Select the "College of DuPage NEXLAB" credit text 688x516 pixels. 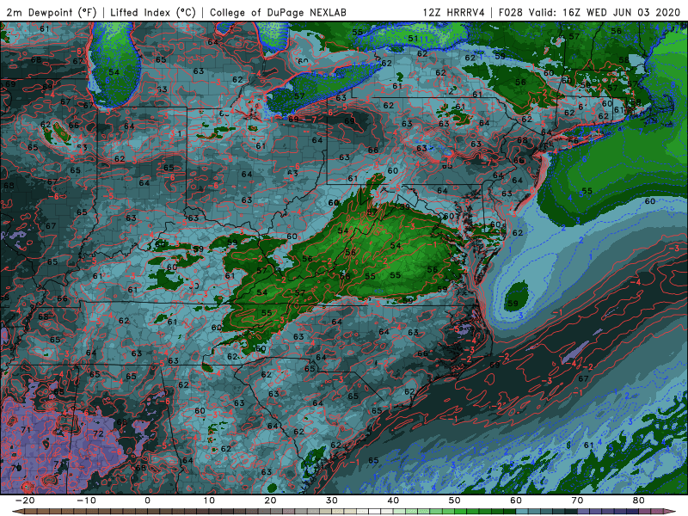point(278,12)
